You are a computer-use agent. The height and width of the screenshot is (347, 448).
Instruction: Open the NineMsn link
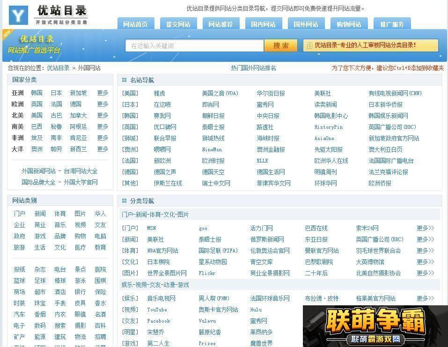tap(212, 149)
